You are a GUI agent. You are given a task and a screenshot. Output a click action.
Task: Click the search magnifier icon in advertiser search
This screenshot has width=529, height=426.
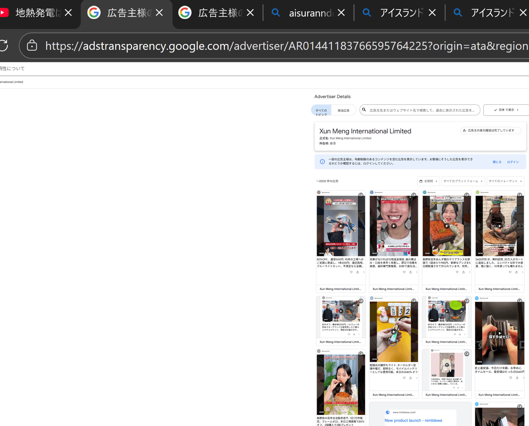coord(364,110)
